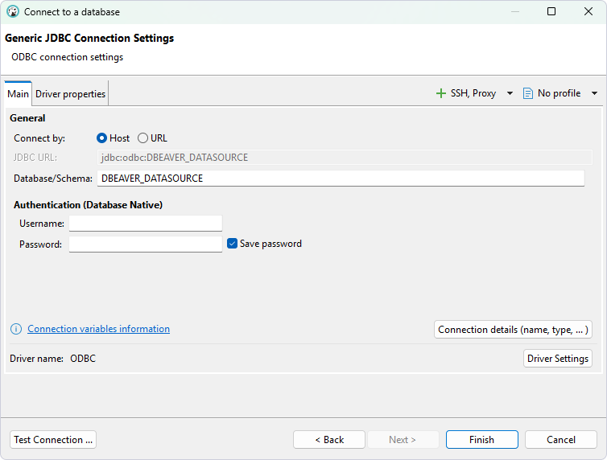
Task: Click the Database/Schema input field
Action: click(341, 179)
